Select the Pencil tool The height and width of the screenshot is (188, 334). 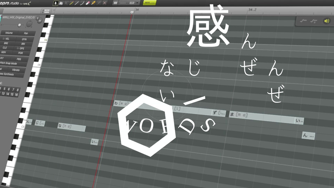coord(71,3)
